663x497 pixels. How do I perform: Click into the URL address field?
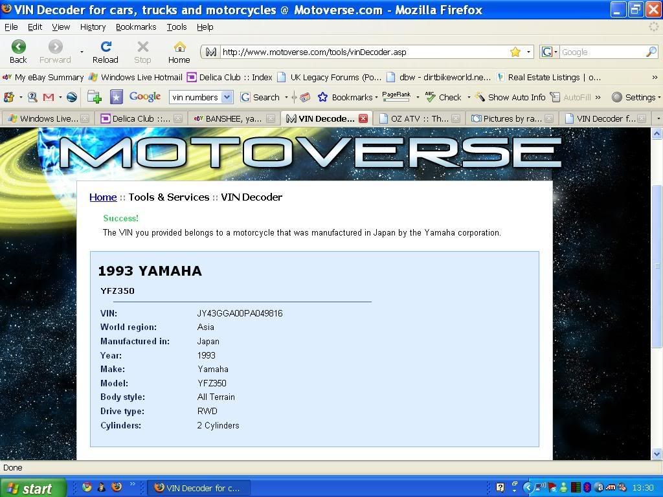click(x=363, y=52)
